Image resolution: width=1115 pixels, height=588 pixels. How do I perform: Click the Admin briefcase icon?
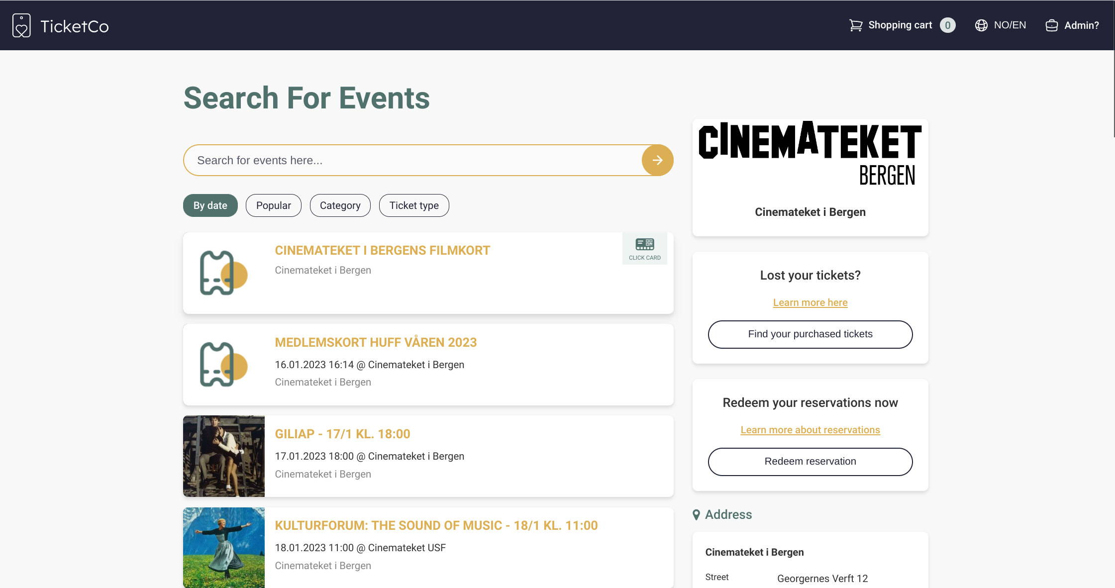(x=1052, y=25)
